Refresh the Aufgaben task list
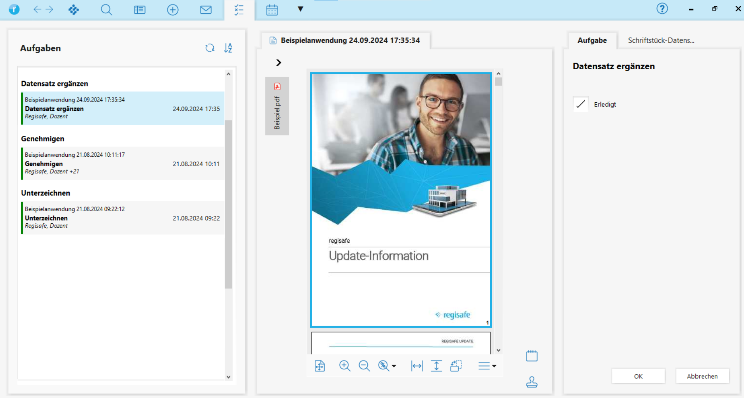This screenshot has height=398, width=744. 210,48
